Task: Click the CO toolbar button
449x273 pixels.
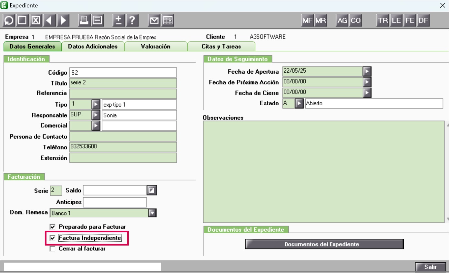Action: coord(356,21)
